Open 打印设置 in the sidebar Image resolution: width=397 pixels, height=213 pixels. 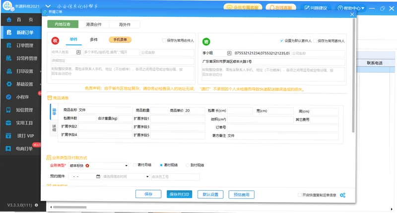(21, 71)
